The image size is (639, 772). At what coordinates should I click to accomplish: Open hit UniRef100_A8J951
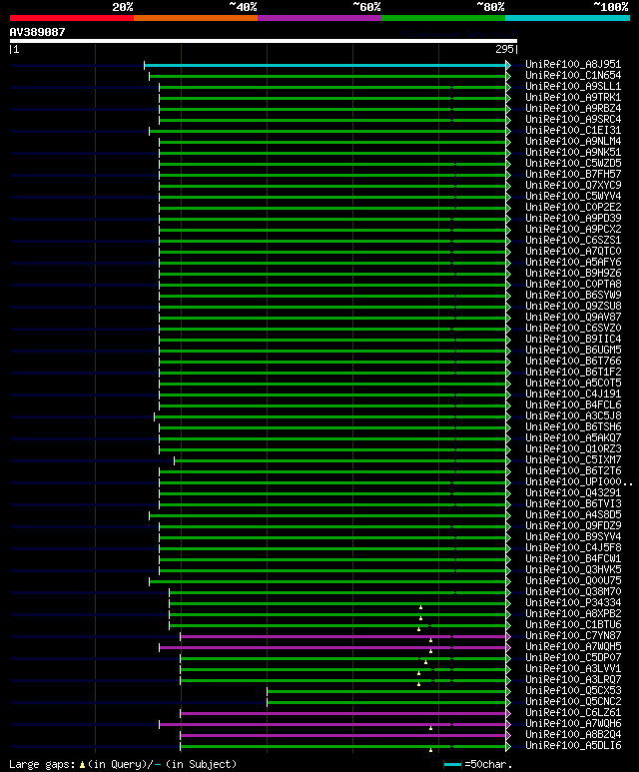(x=573, y=65)
